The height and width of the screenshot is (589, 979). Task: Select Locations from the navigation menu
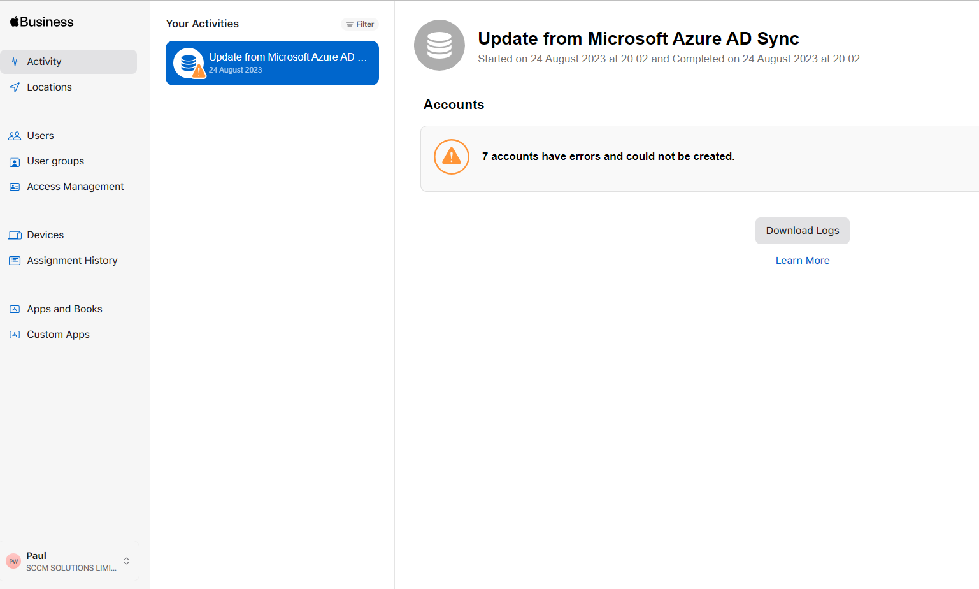pyautogui.click(x=49, y=87)
